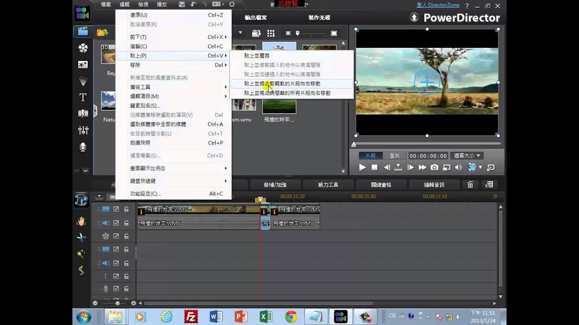Select the Magic Motion hand tool
This screenshot has height=325, width=579.
pyautogui.click(x=81, y=221)
